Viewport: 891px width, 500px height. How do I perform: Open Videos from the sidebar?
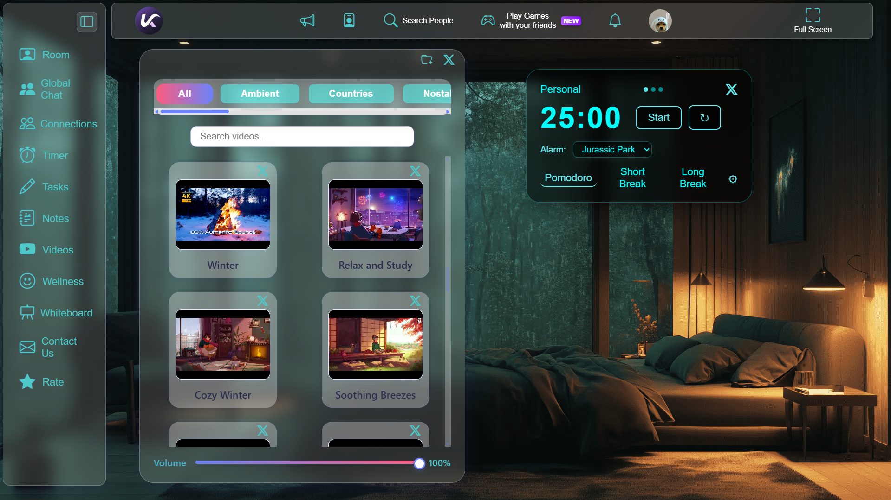tap(46, 250)
